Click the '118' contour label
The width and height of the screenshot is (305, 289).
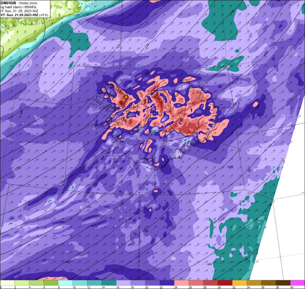coord(40,73)
